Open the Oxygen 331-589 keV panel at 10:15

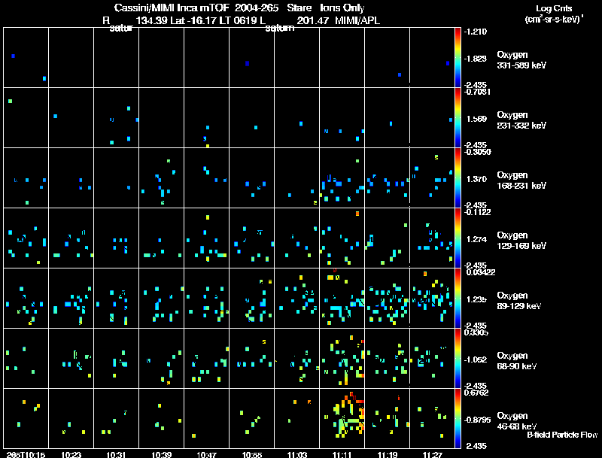(26, 57)
